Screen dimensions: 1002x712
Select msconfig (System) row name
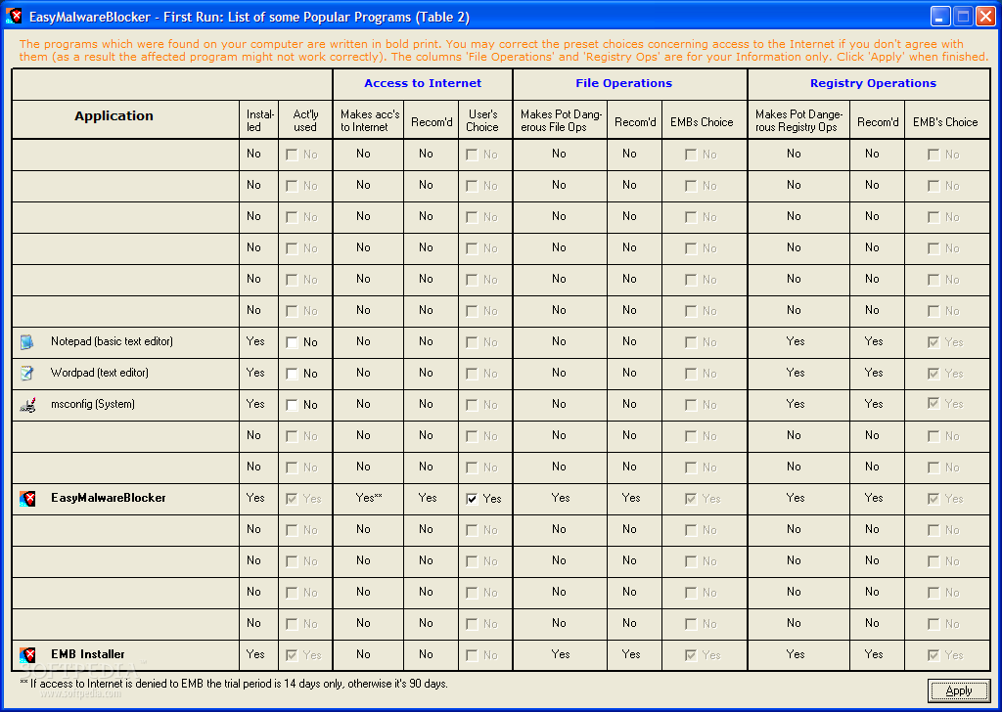93,404
